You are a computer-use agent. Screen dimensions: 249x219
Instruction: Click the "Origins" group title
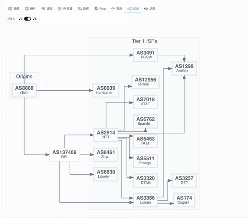24,77
